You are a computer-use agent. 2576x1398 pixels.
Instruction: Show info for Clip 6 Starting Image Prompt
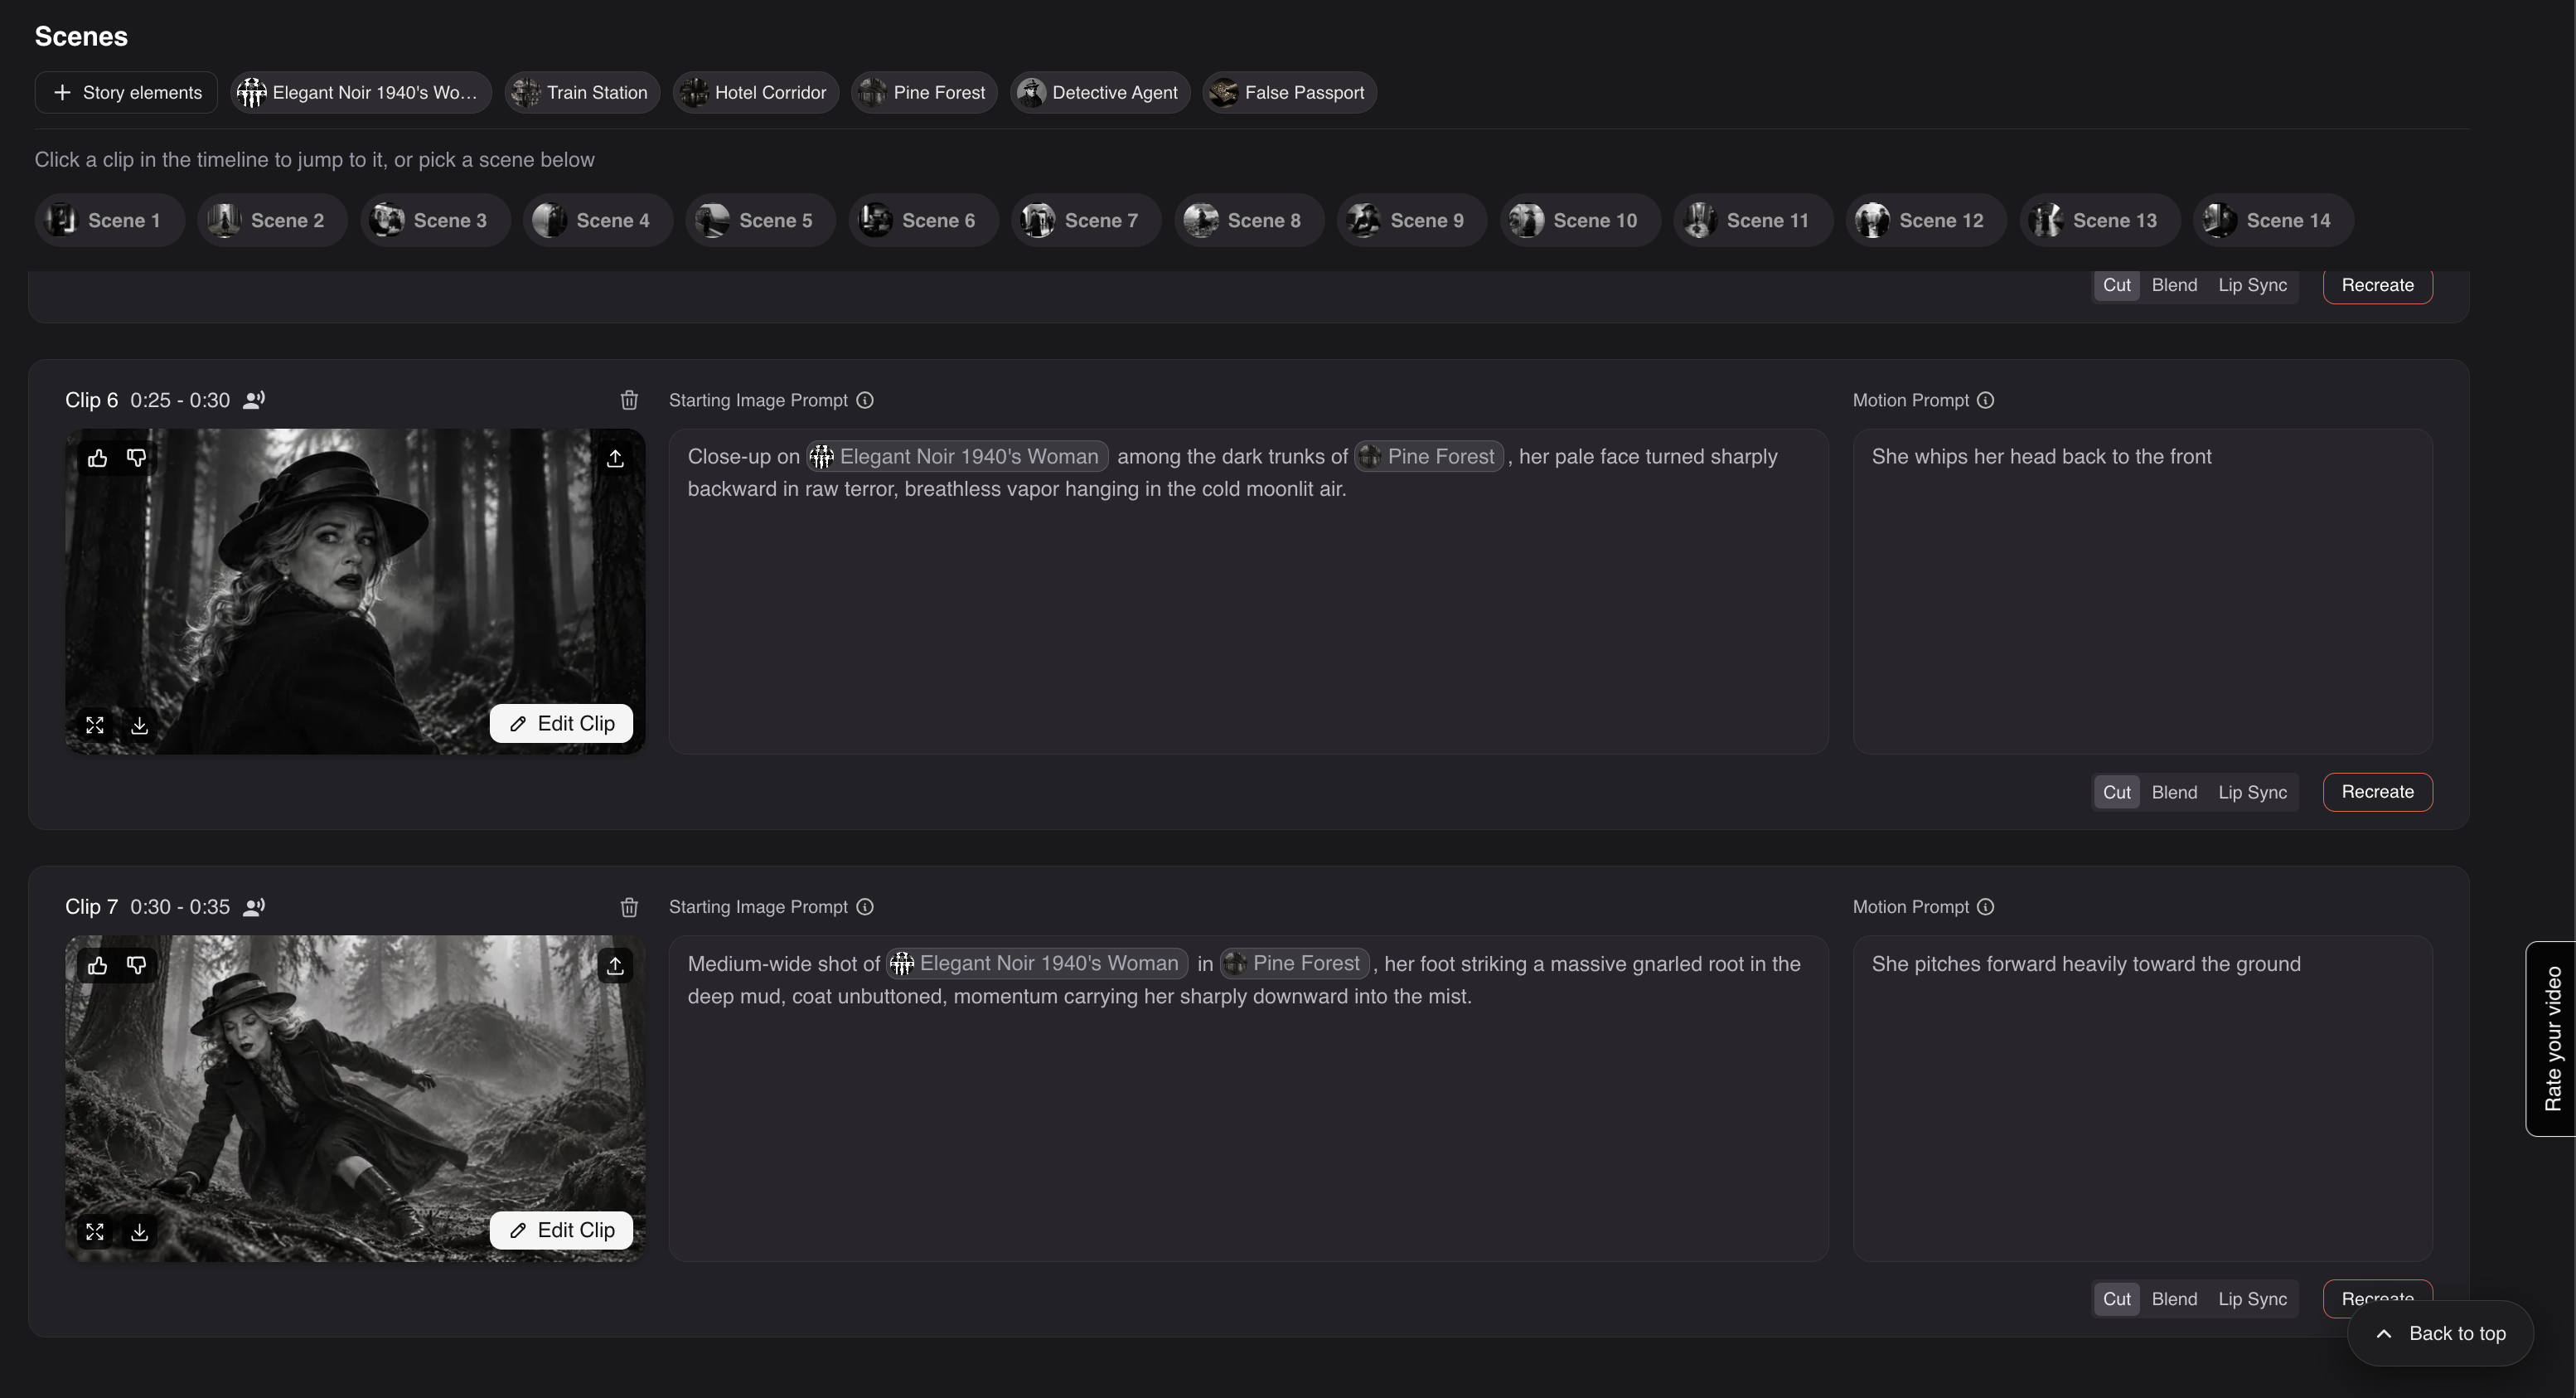(x=865, y=400)
